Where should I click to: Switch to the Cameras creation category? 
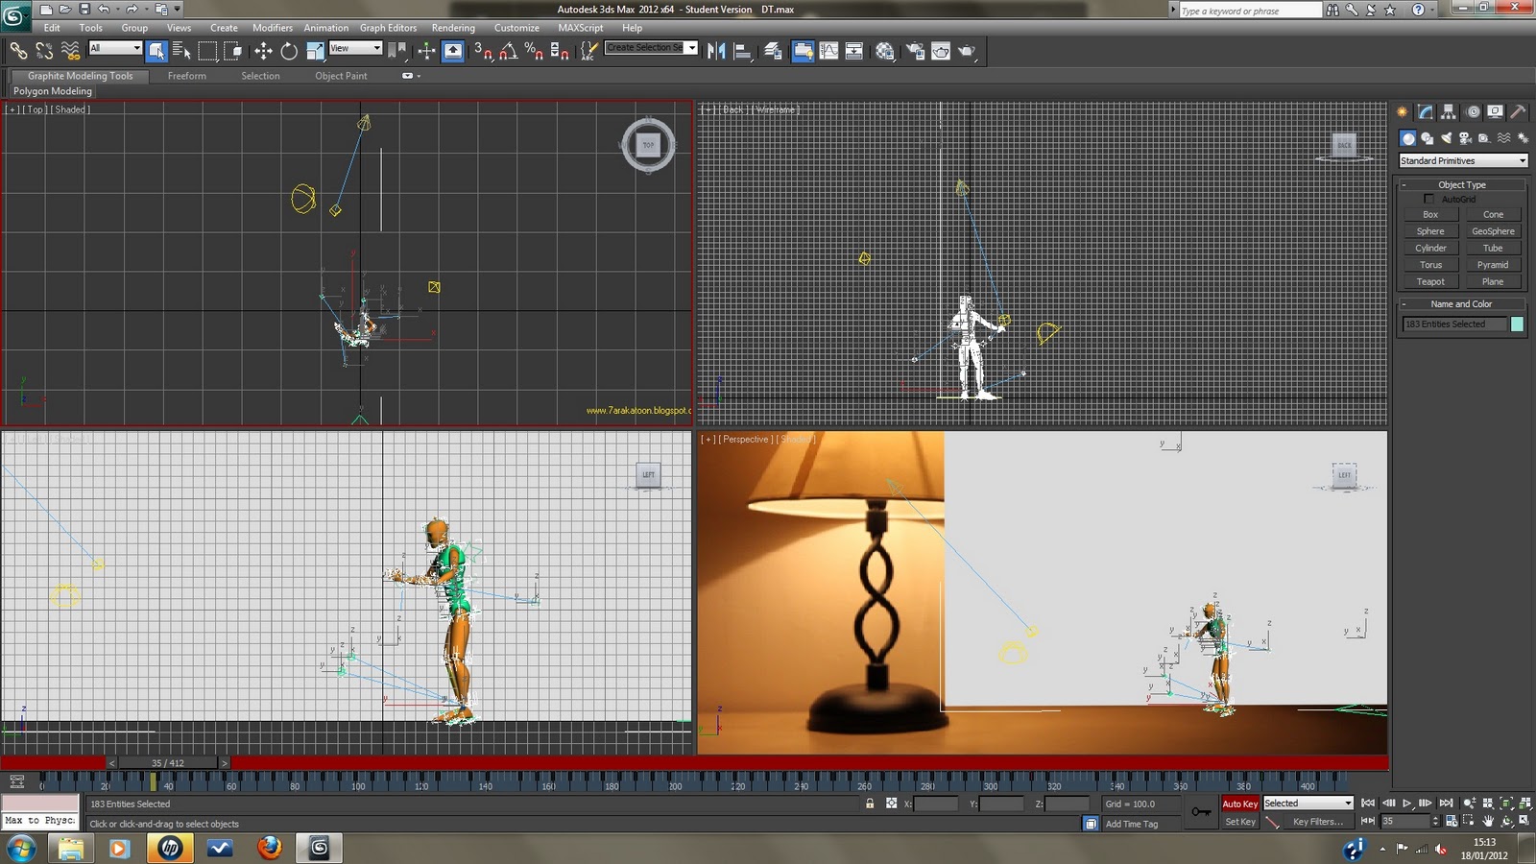1465,136
